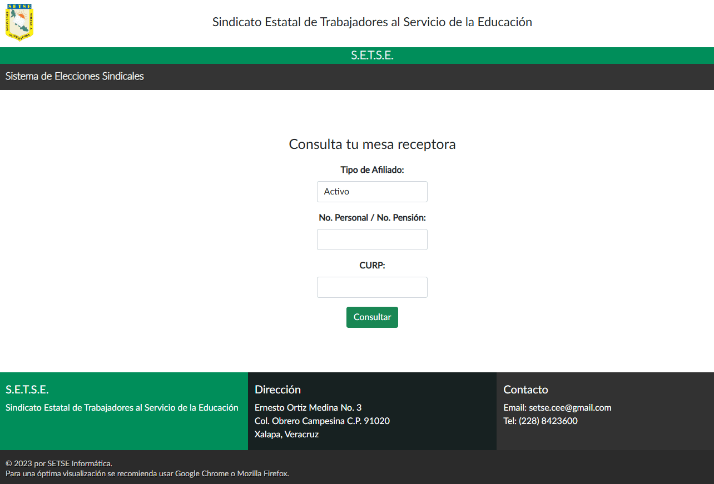
Task: Click the Consulta tu mesa receptora heading
Action: click(372, 144)
